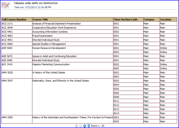This screenshot has height=128, width=179.
Task: Click the report analysis icon beside title
Action: [x=5, y=5]
